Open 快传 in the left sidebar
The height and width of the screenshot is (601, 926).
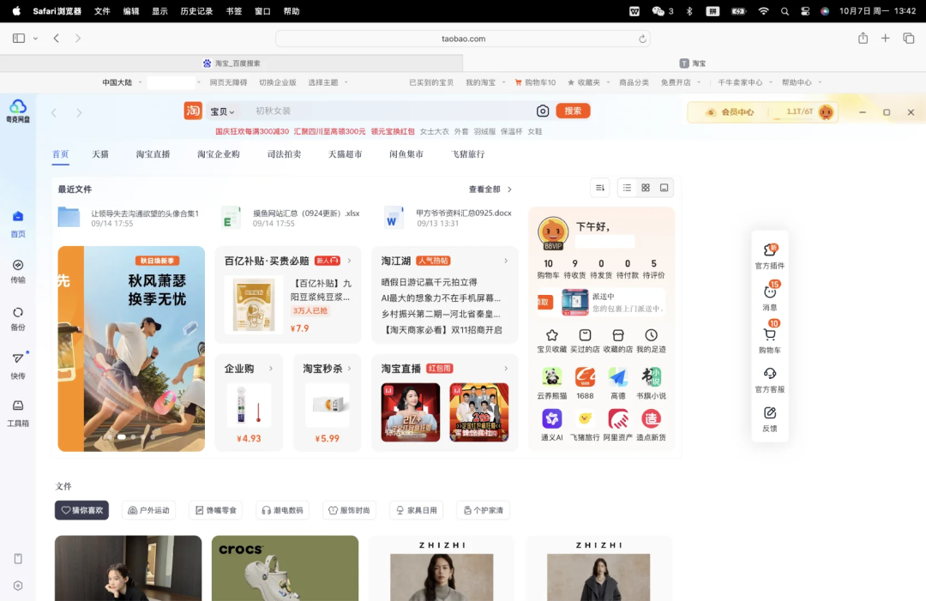coord(18,366)
